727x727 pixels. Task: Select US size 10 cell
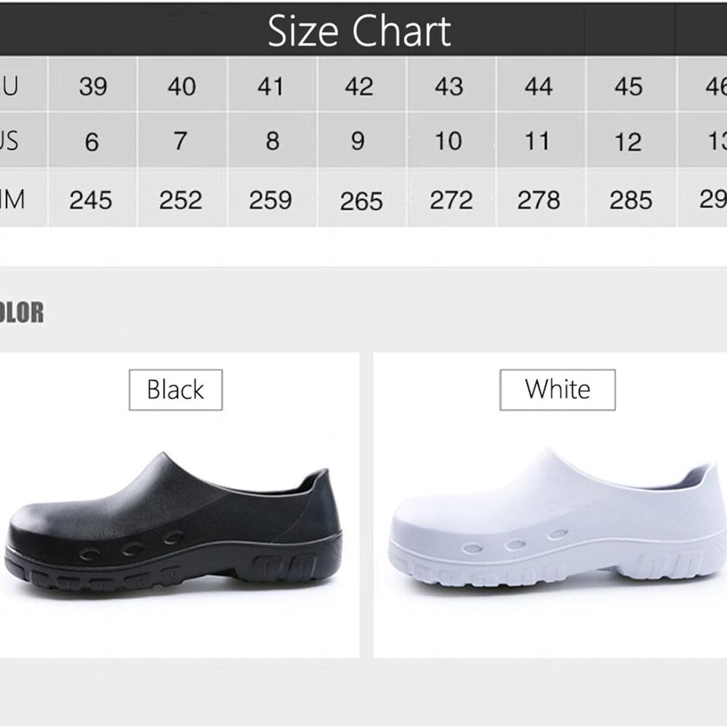[x=448, y=141]
